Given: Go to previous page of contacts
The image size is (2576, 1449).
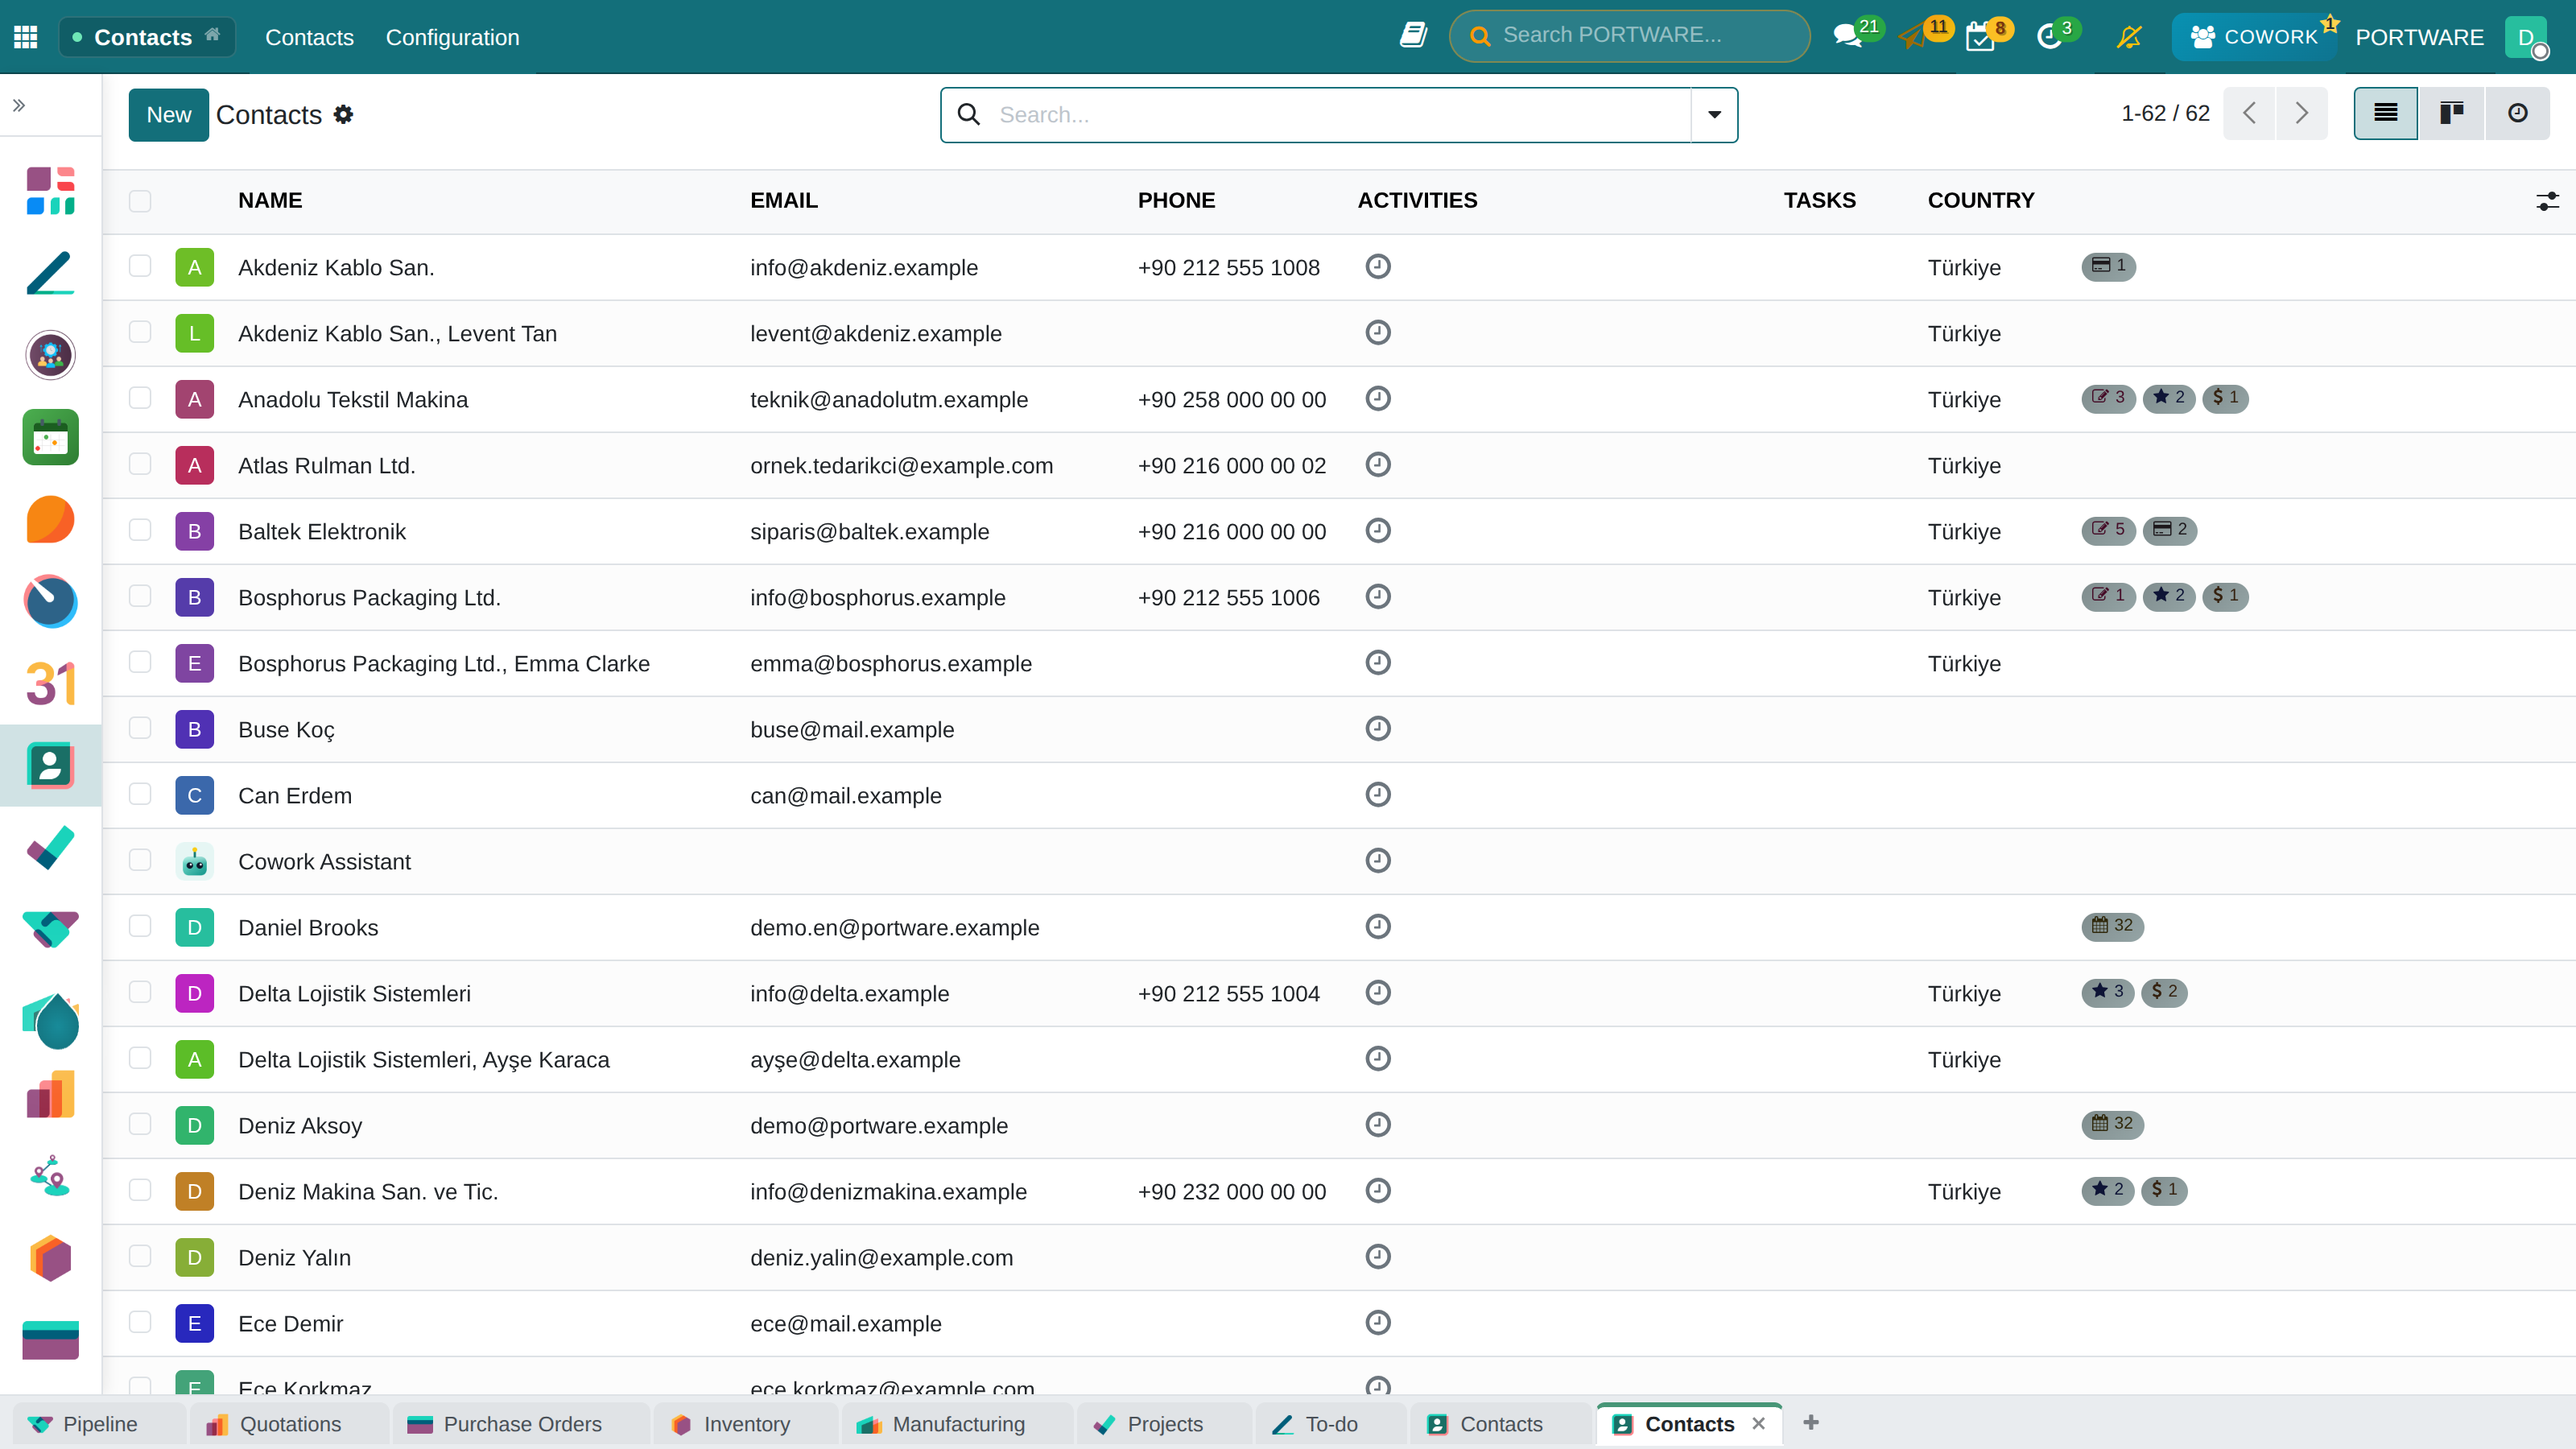Looking at the screenshot, I should click(2249, 113).
